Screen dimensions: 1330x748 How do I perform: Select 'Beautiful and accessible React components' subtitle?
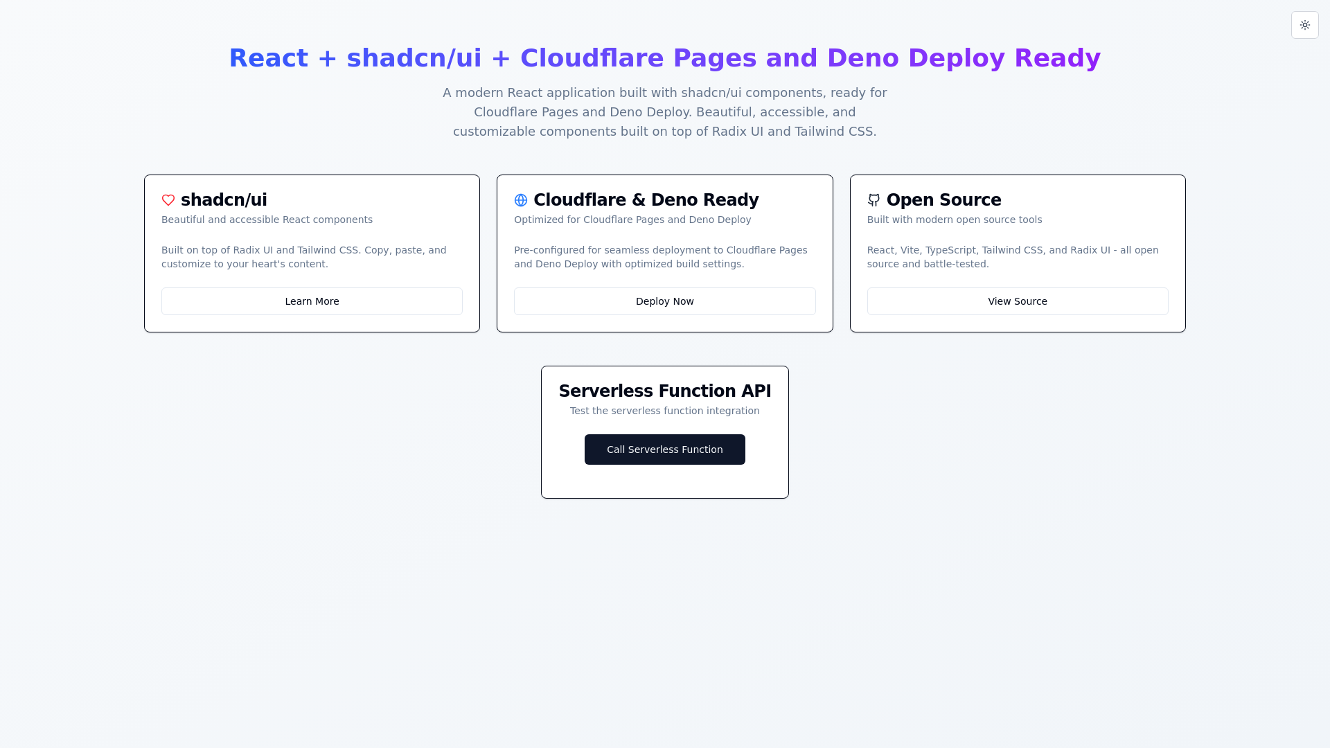267,220
